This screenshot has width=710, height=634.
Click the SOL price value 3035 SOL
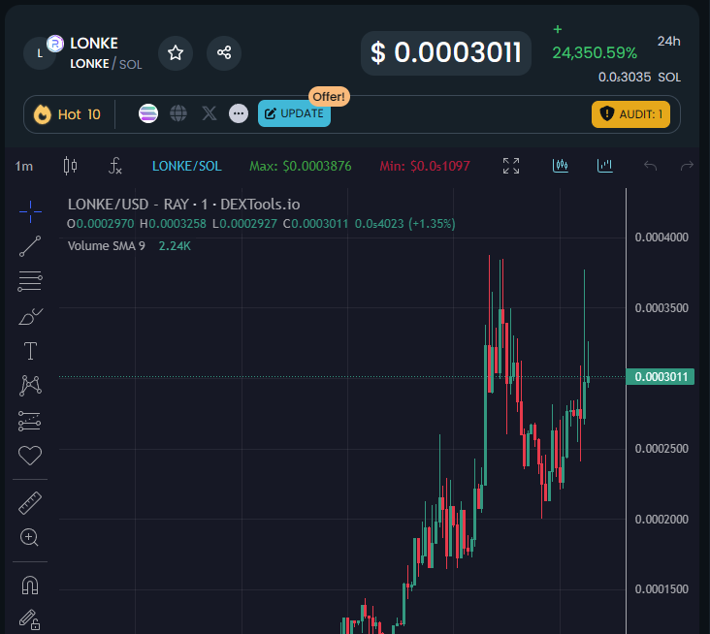click(639, 77)
